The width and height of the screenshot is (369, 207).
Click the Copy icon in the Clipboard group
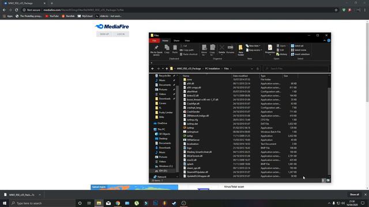pos(167,49)
